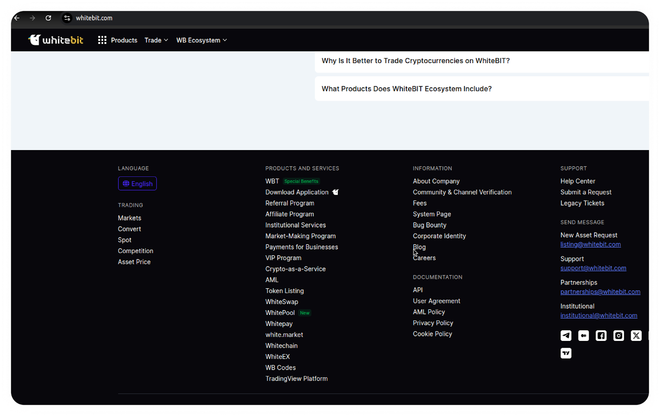Open the TradingView social icon
The height and width of the screenshot is (416, 660).
pyautogui.click(x=566, y=353)
